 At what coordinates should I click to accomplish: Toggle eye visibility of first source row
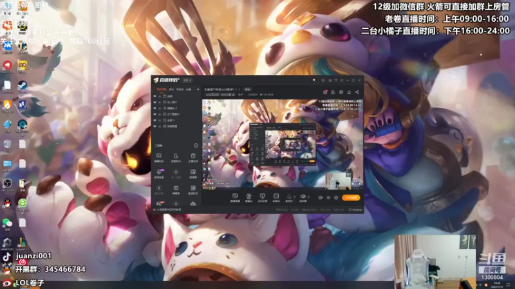pyautogui.click(x=154, y=96)
